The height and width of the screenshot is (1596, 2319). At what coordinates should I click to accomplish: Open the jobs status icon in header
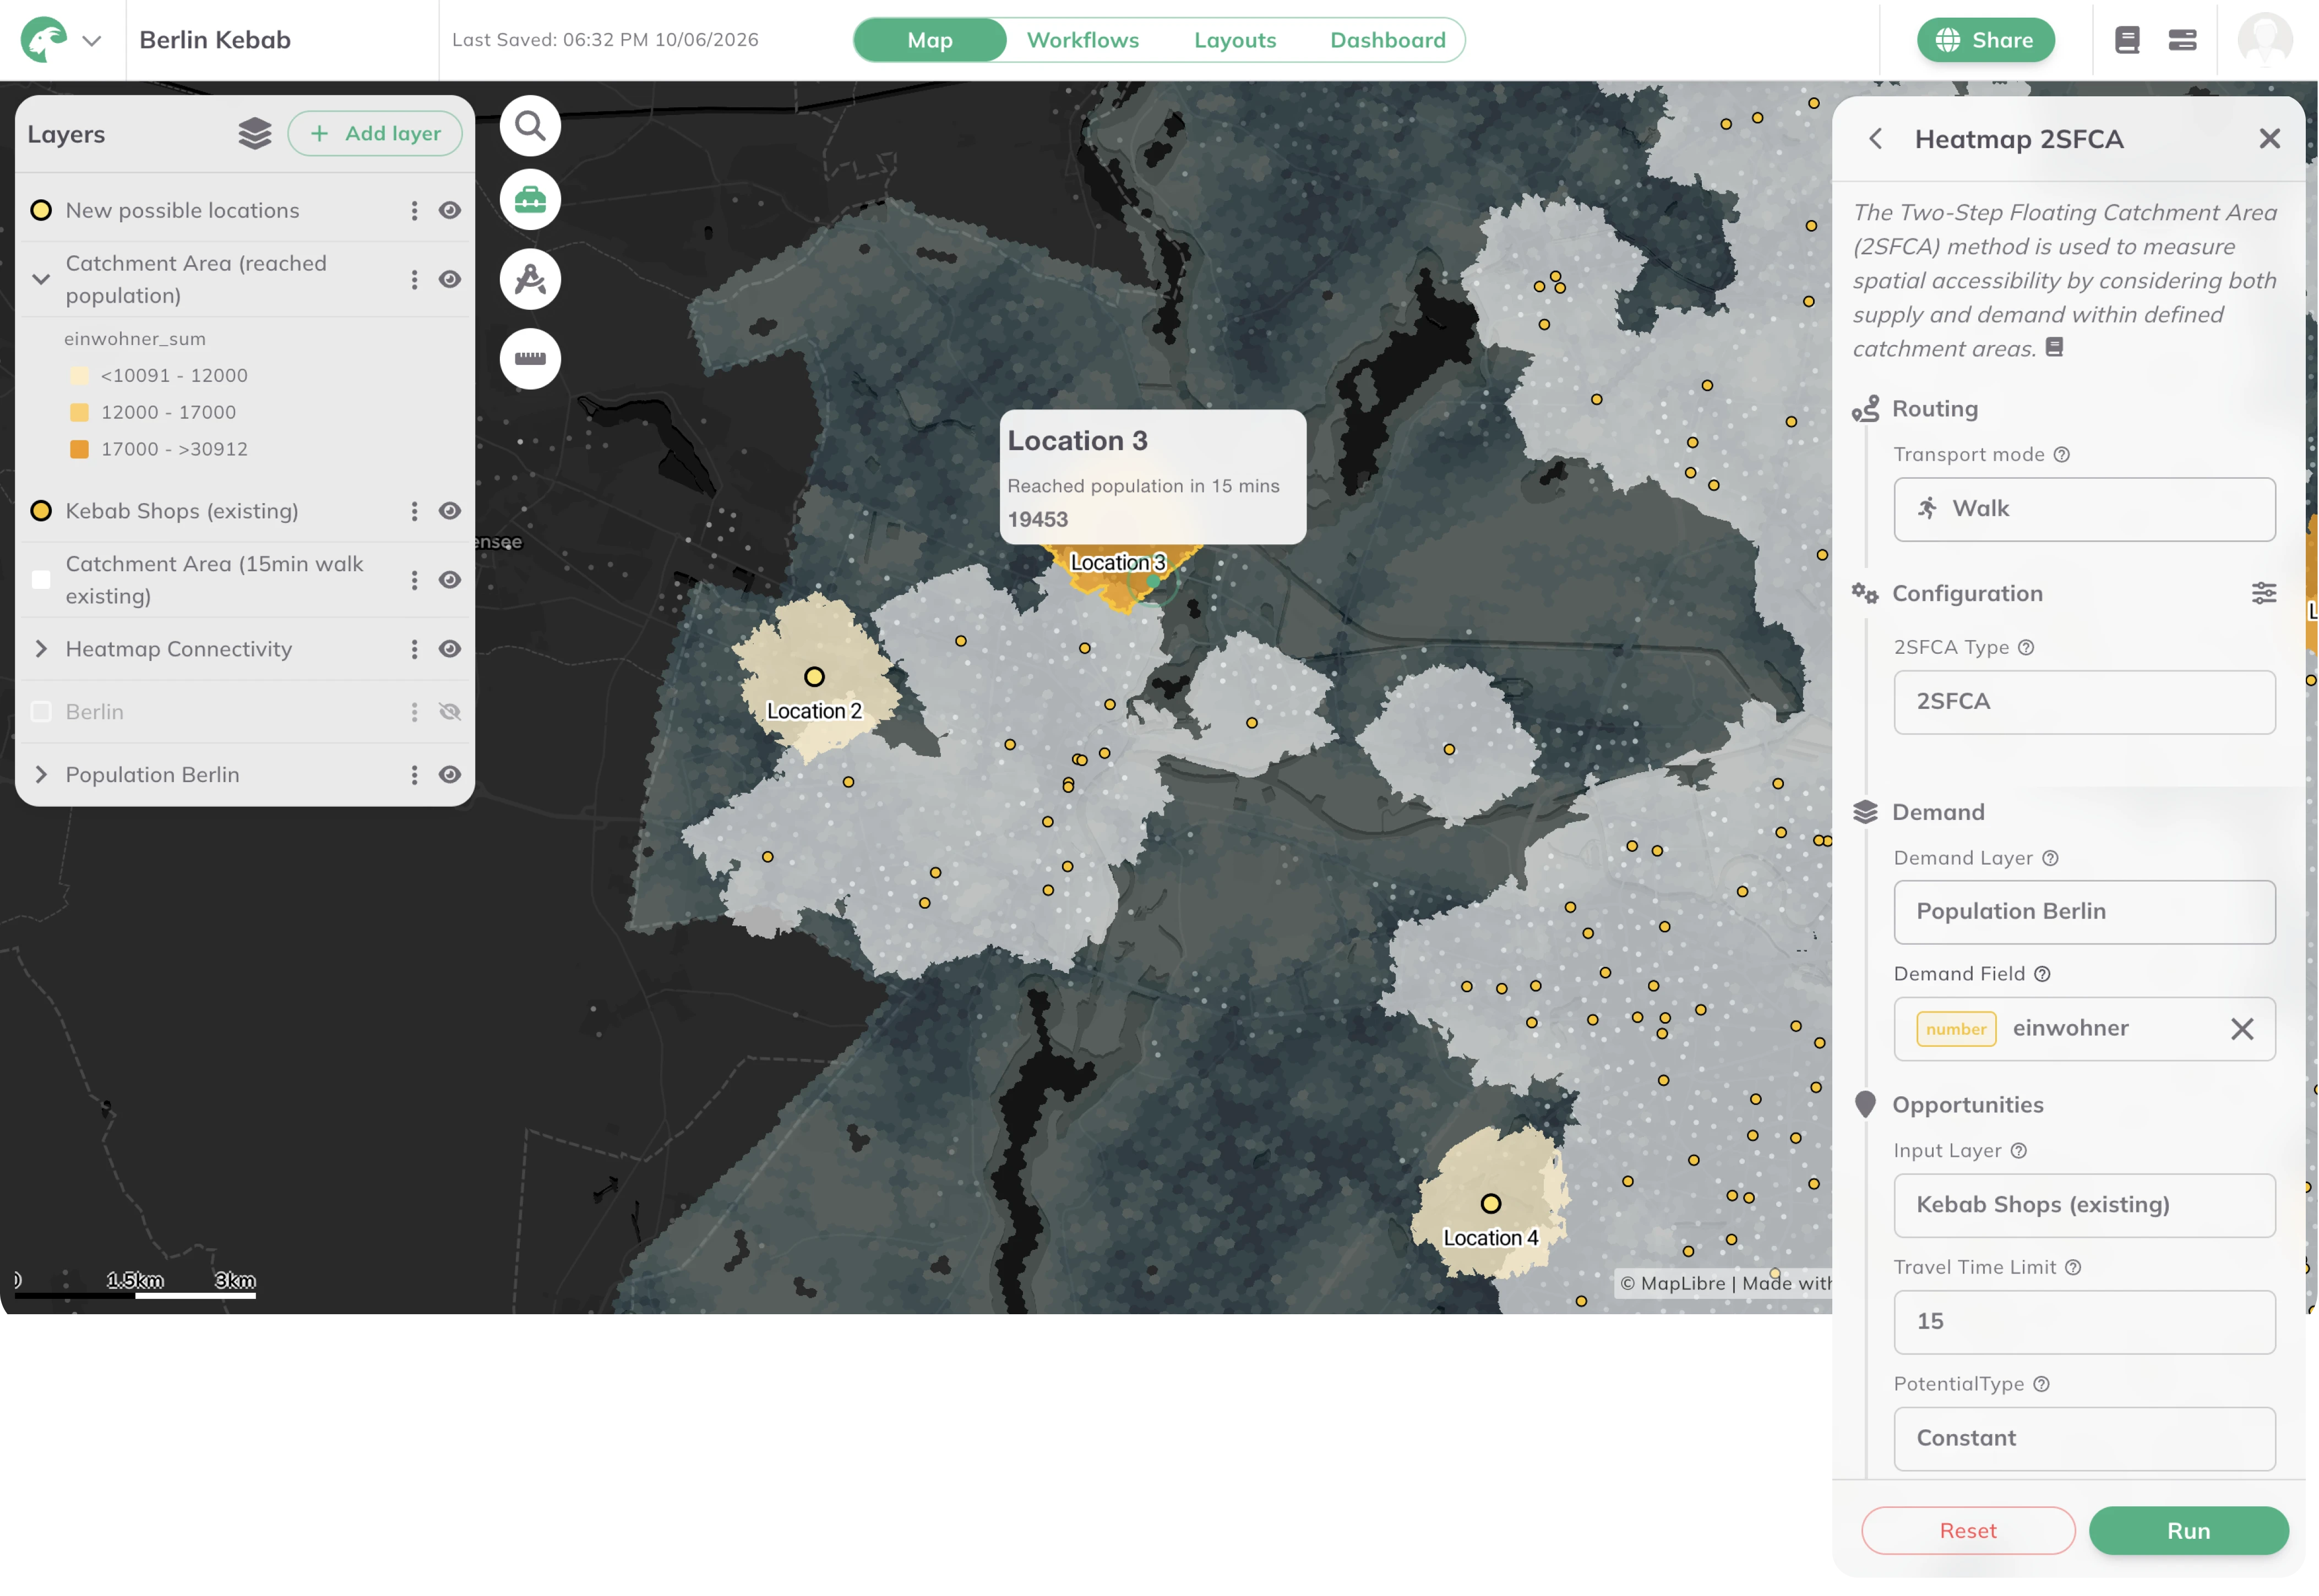2182,40
